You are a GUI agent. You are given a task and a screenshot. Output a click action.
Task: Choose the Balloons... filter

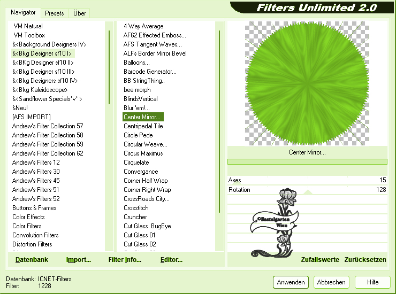[136, 63]
